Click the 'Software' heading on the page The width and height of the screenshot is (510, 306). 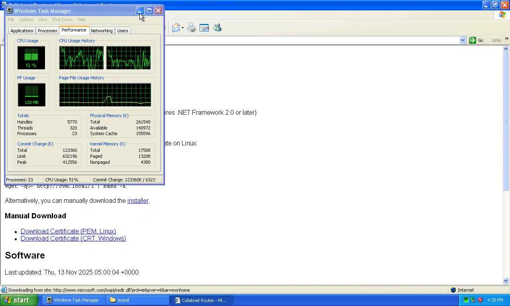25,255
